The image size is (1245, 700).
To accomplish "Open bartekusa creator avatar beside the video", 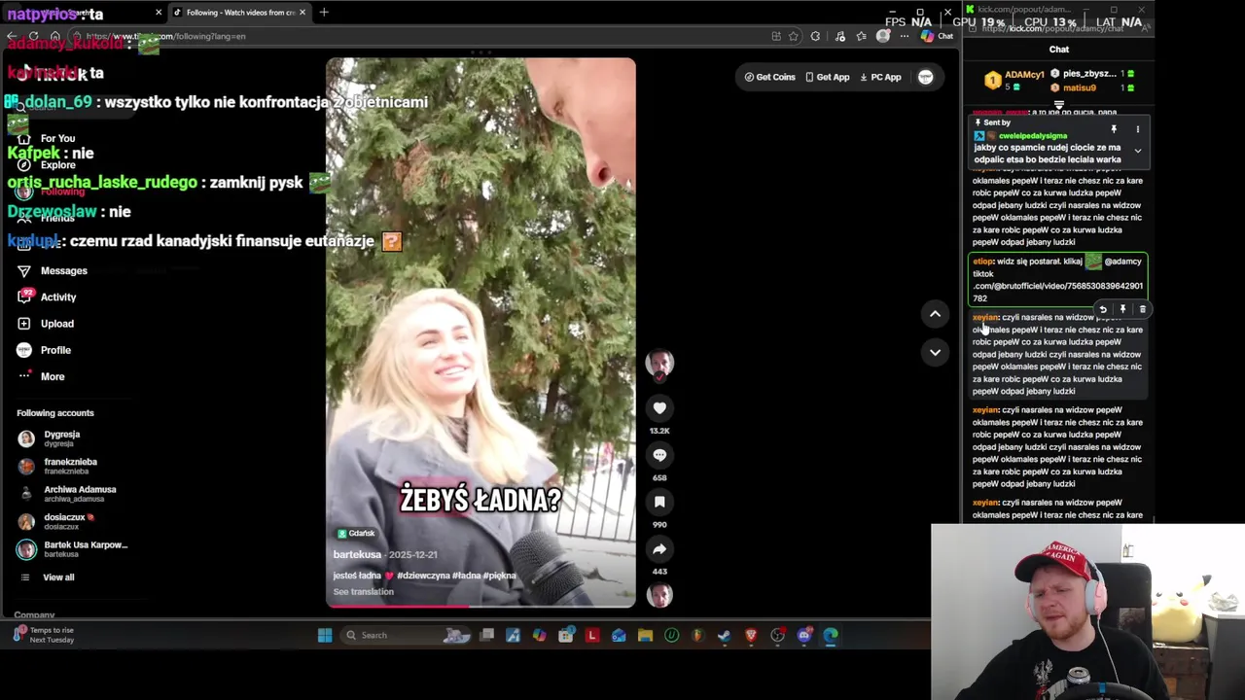I will point(659,364).
